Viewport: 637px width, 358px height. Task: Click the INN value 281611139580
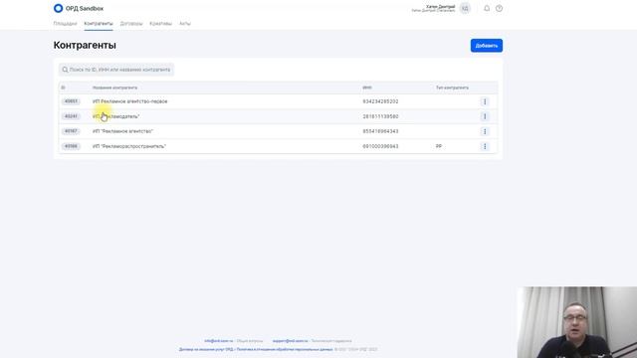[380, 116]
